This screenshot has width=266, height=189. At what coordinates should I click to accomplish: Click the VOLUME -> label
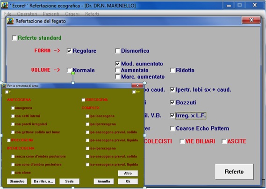45,70
